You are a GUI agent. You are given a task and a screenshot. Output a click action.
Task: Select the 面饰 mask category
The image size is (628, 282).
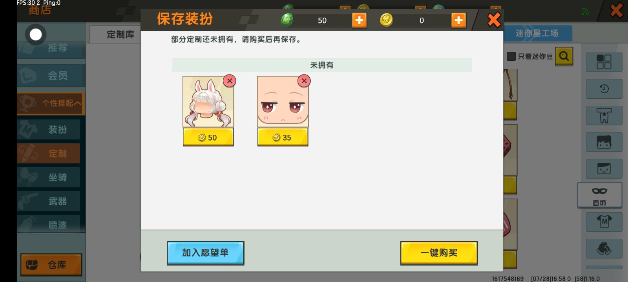(x=599, y=195)
